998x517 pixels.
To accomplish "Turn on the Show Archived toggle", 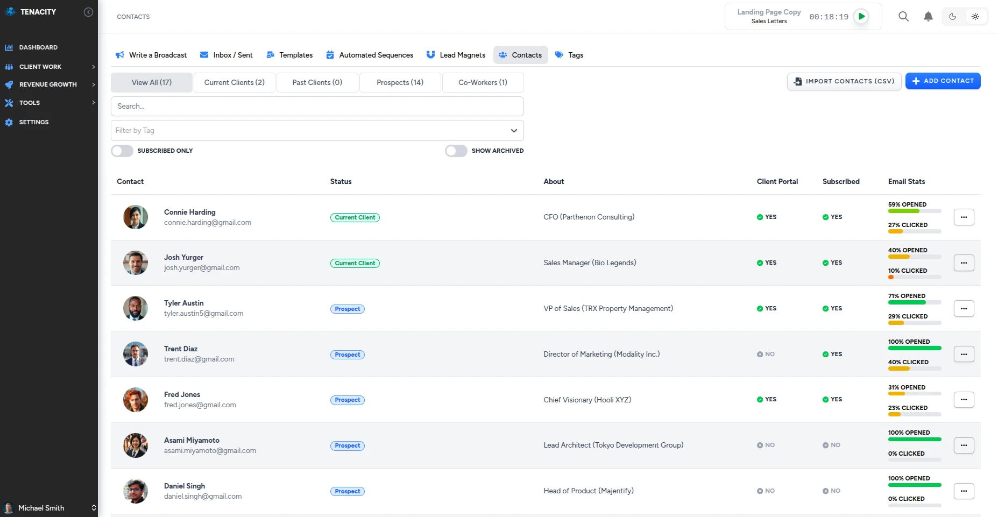I will (x=456, y=151).
